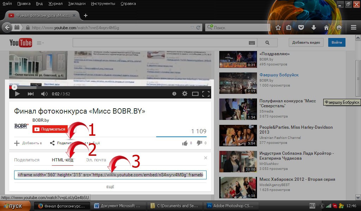Go to home page icon
Image resolution: width=361 pixels, height=211 pixels.
pyautogui.click(x=326, y=27)
